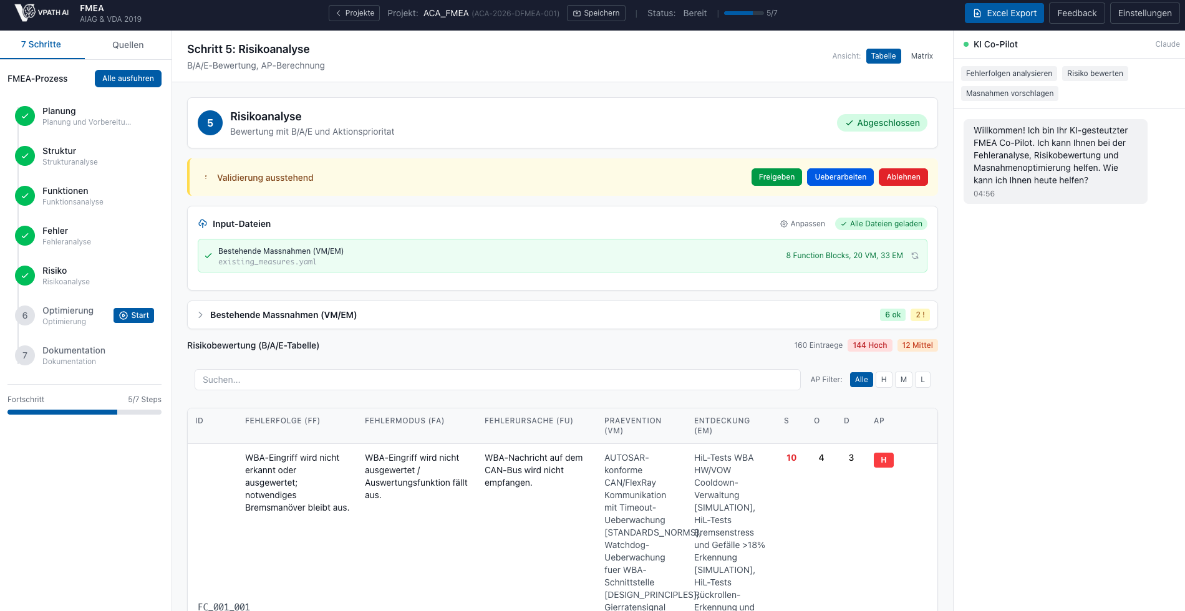Image resolution: width=1185 pixels, height=611 pixels.
Task: Click the Claude label in Co-Pilot panel
Action: pyautogui.click(x=1167, y=44)
